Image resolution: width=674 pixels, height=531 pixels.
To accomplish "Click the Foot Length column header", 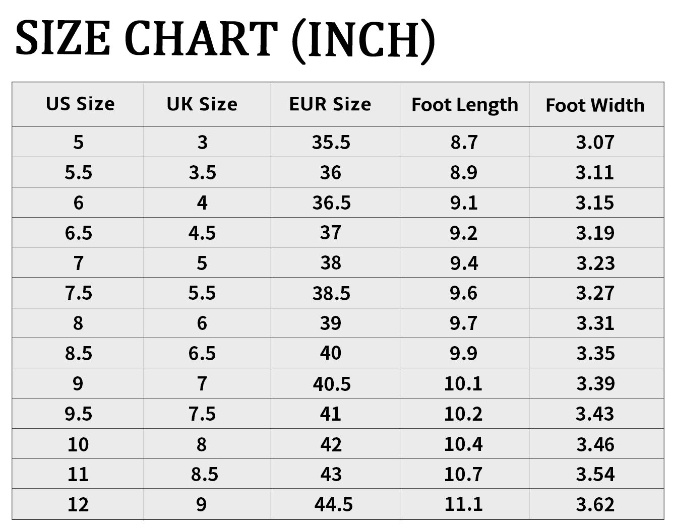I will click(x=464, y=105).
